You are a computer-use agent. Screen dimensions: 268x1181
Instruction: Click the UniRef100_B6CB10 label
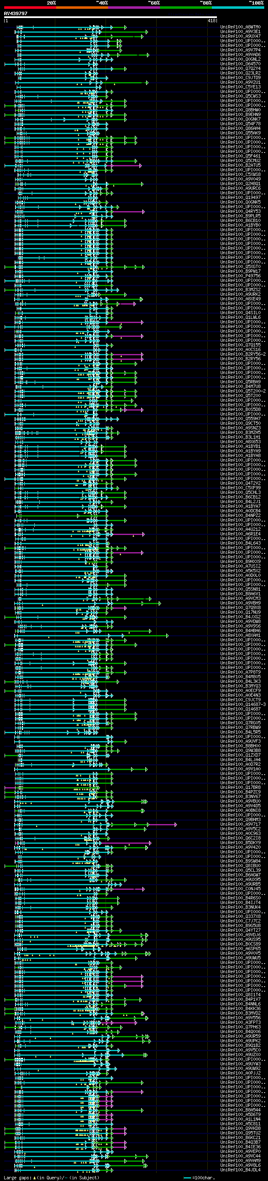point(240,220)
